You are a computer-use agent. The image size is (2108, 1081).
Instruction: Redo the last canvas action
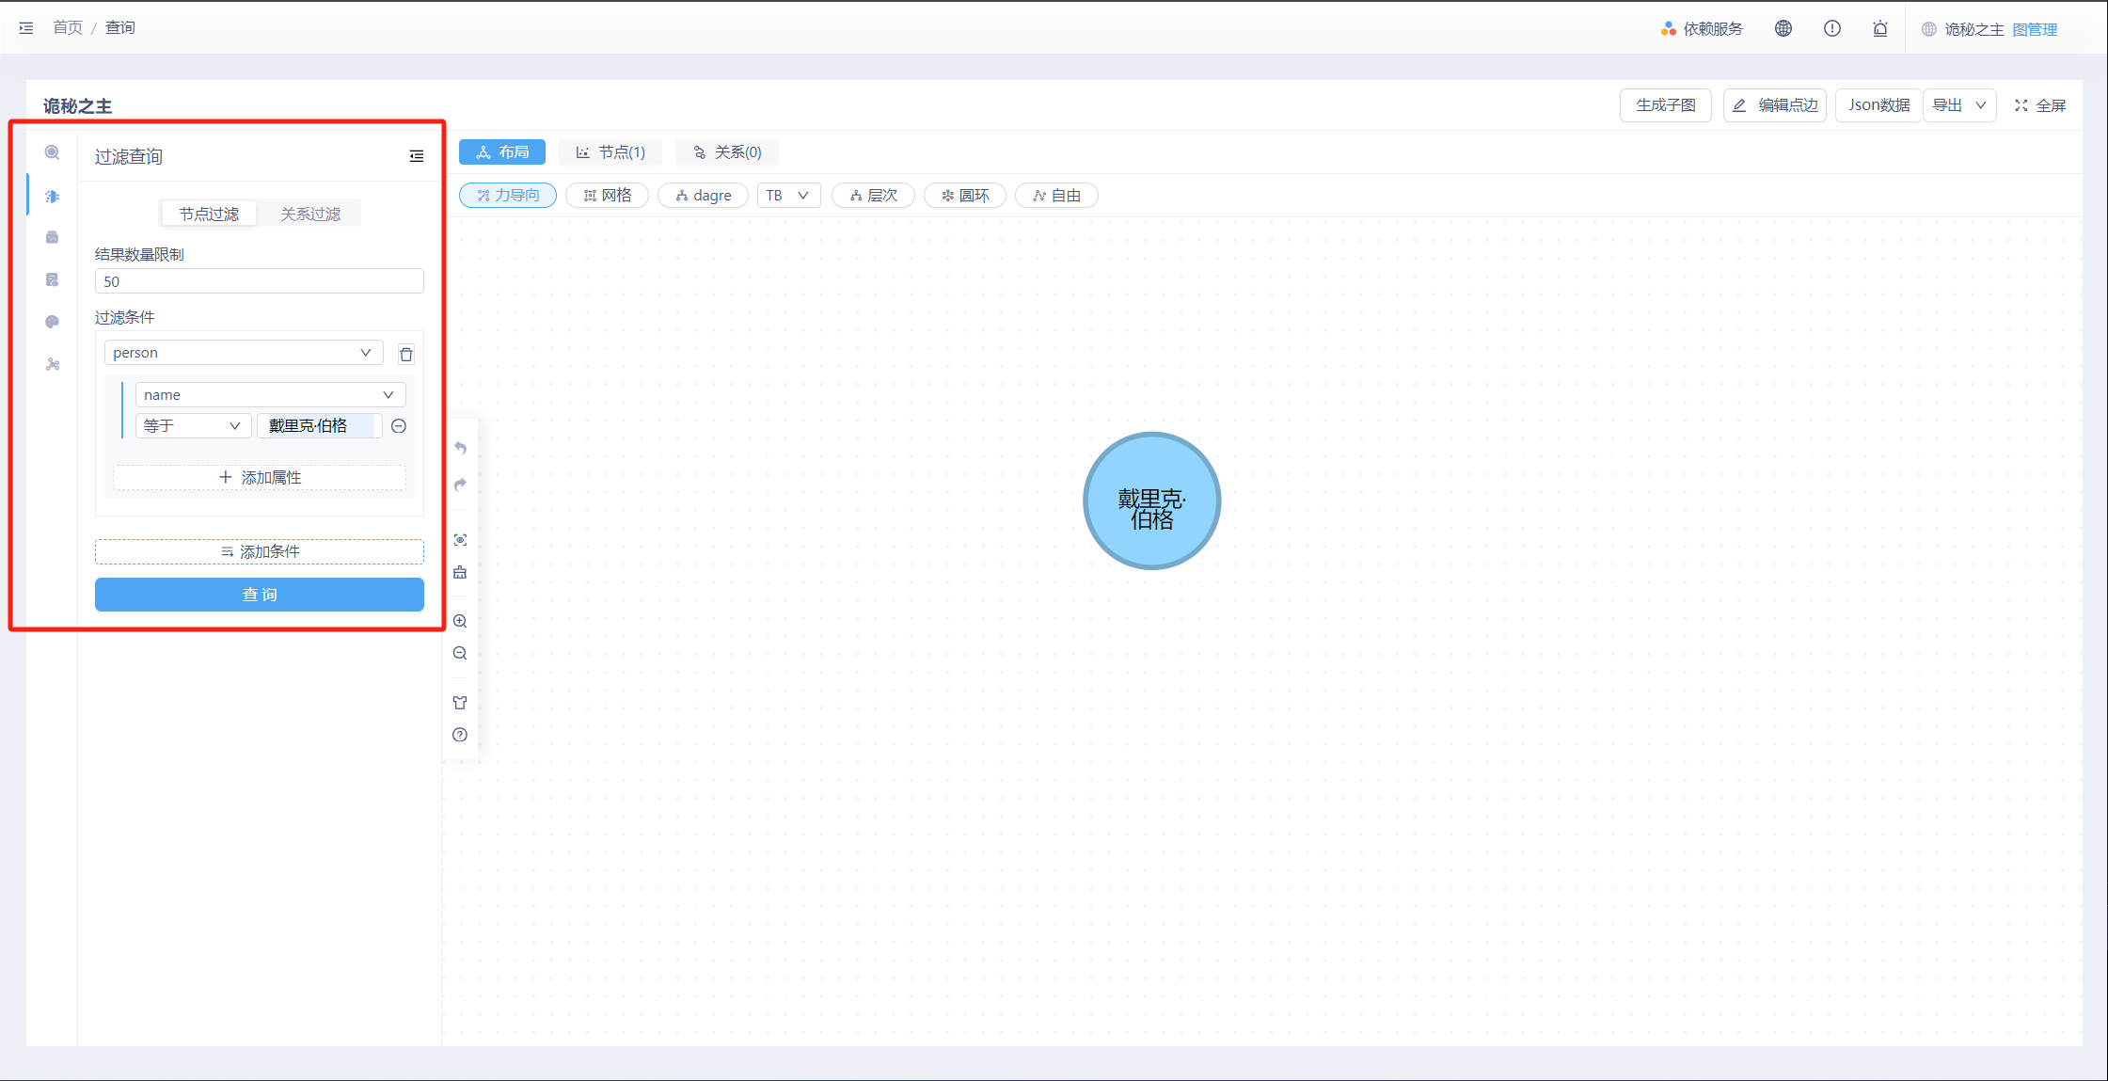pos(460,485)
